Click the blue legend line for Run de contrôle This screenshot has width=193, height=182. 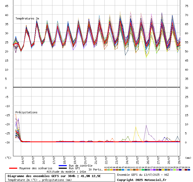(x=63, y=166)
